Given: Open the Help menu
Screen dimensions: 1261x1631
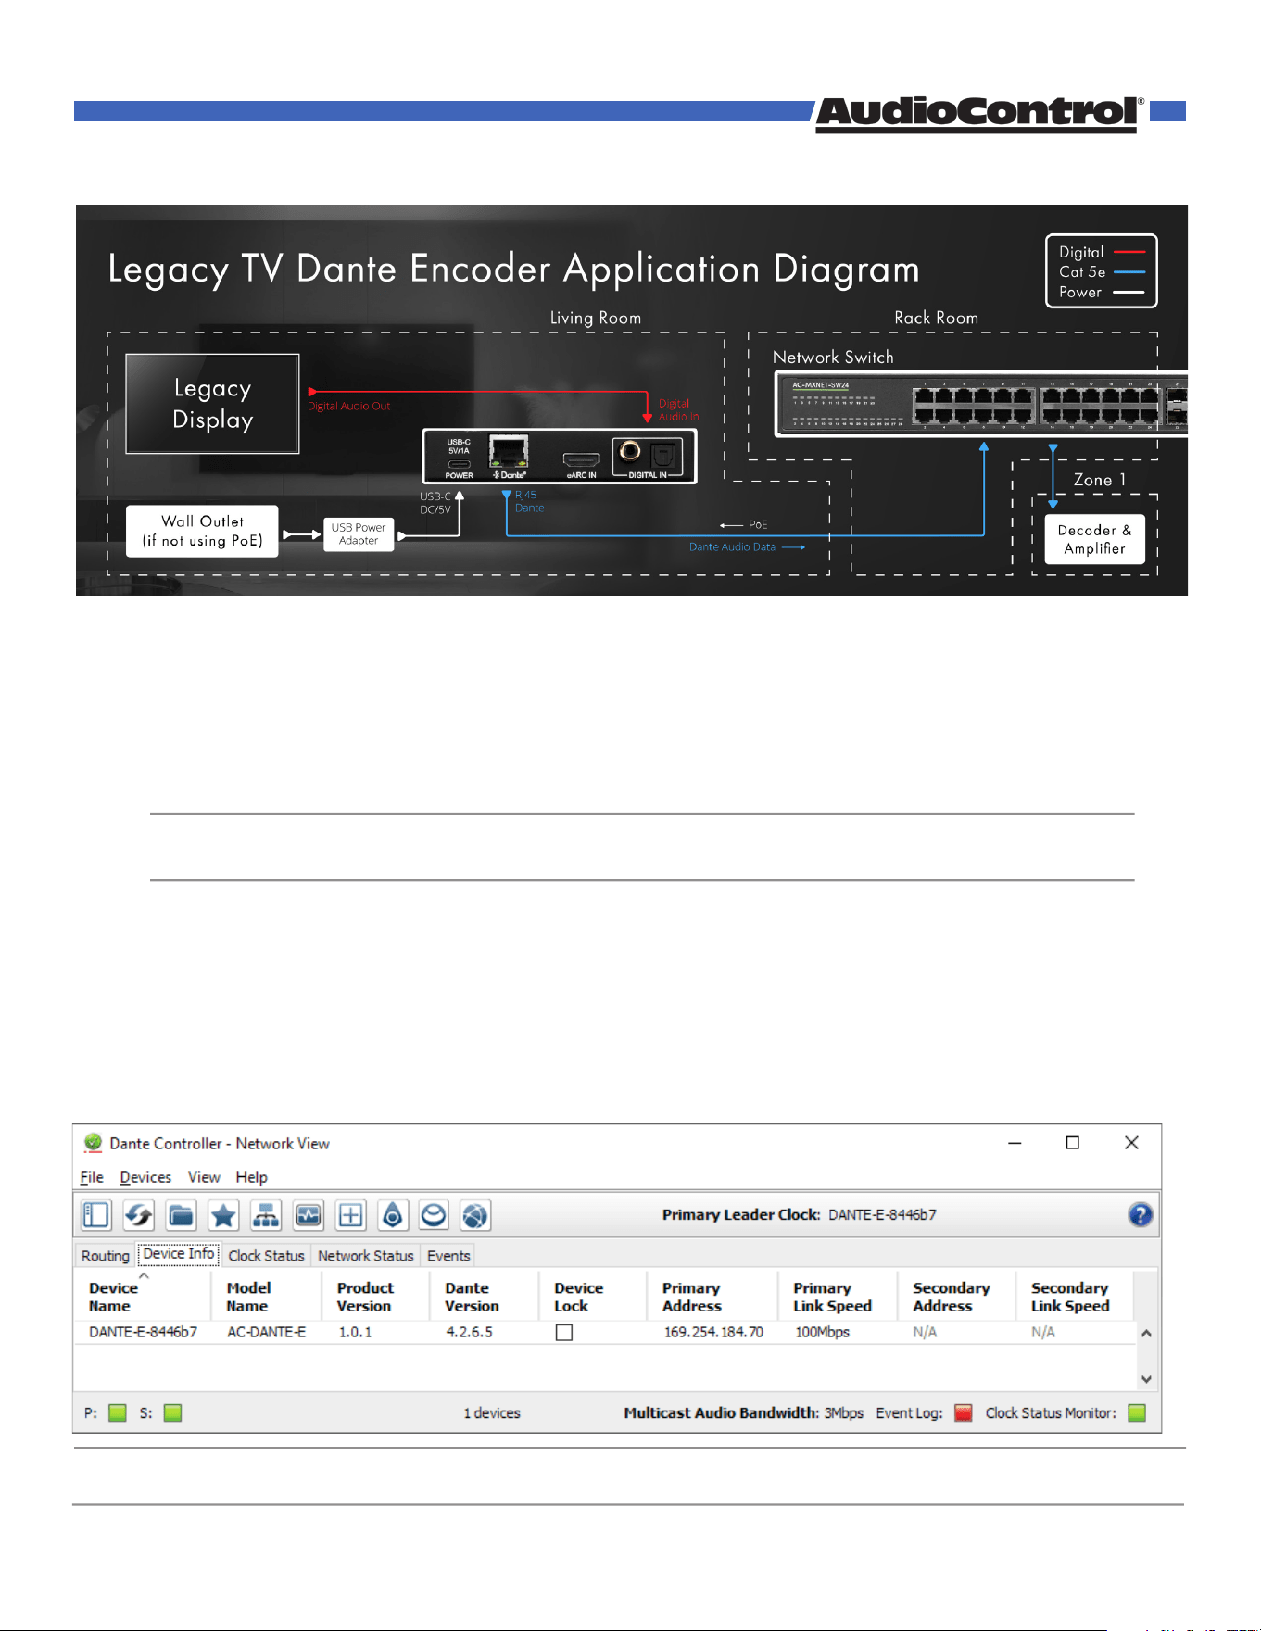Looking at the screenshot, I should point(251,1177).
